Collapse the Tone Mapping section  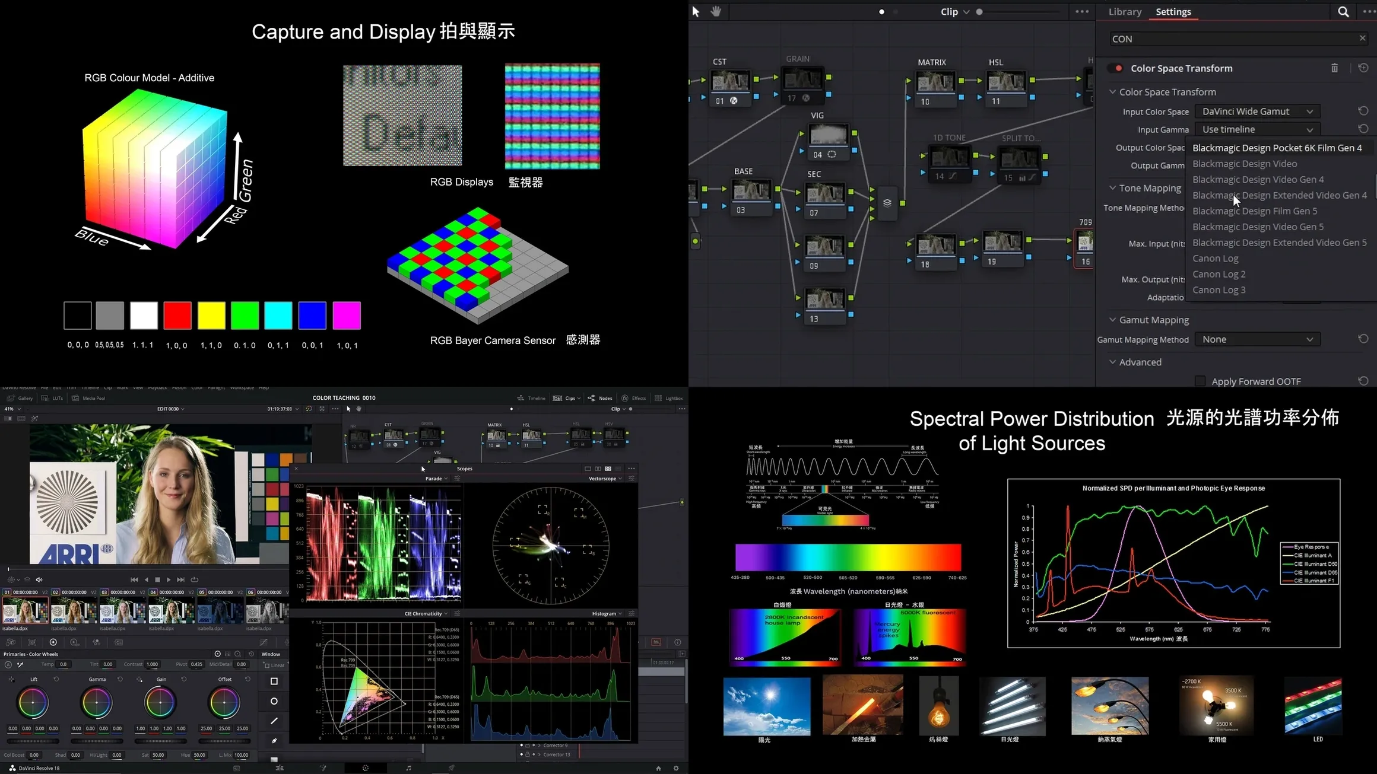coord(1112,187)
